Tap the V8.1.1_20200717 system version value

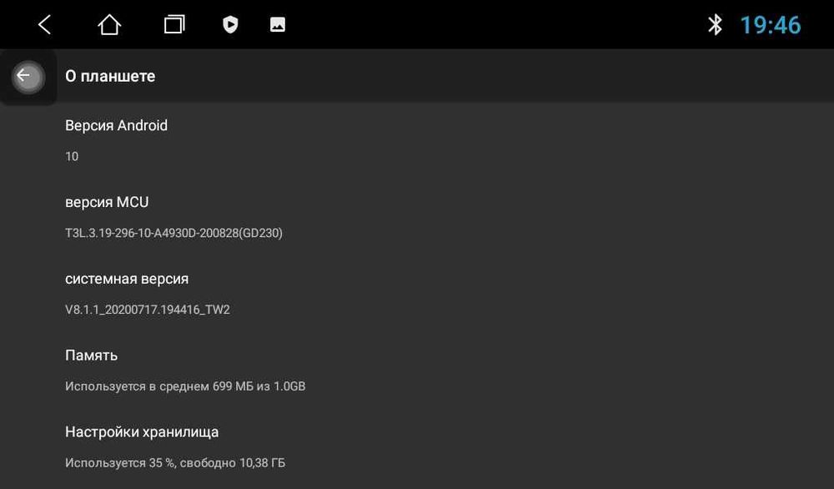coord(147,310)
